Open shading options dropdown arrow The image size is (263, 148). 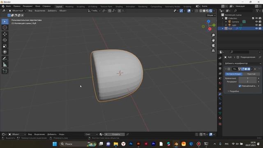point(214,11)
